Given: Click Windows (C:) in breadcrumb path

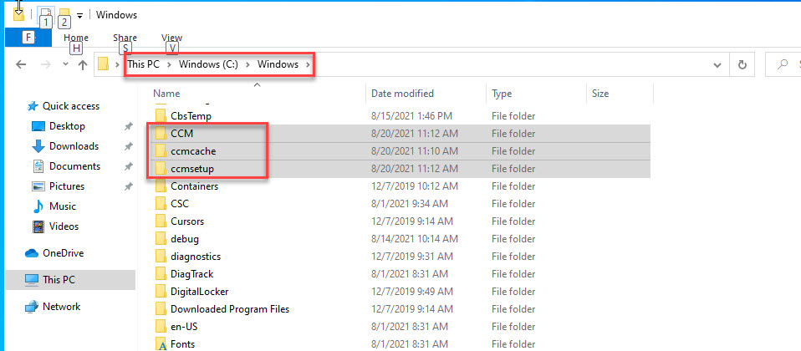Looking at the screenshot, I should coord(209,64).
